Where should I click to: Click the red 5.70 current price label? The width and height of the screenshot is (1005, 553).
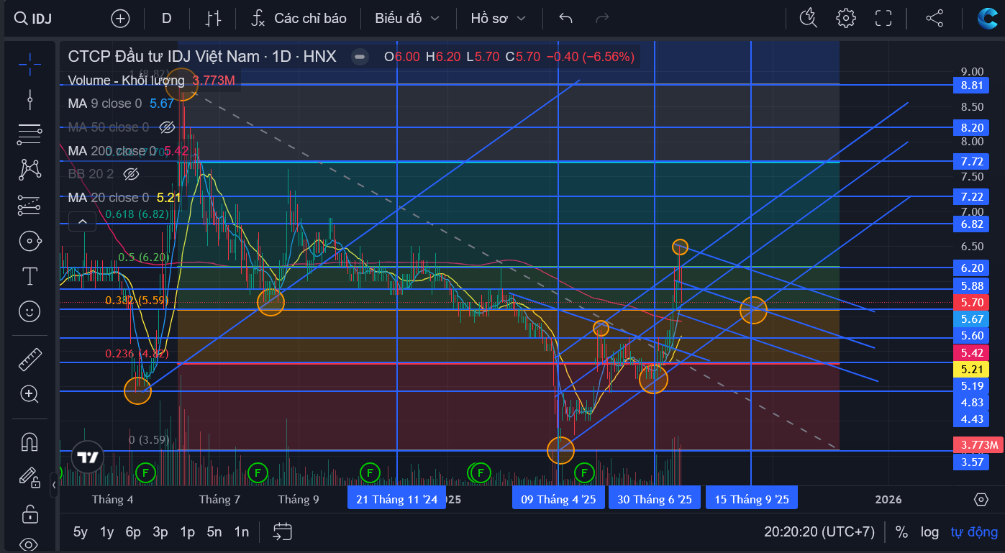(971, 303)
